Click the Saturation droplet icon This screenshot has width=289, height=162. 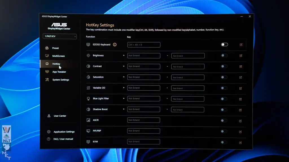(88, 77)
